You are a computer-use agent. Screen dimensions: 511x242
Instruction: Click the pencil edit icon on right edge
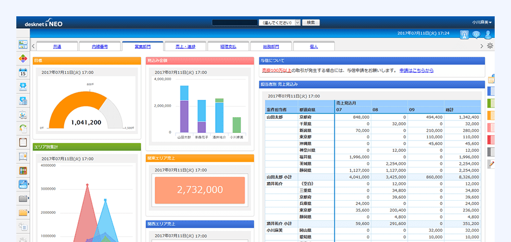pos(491,163)
